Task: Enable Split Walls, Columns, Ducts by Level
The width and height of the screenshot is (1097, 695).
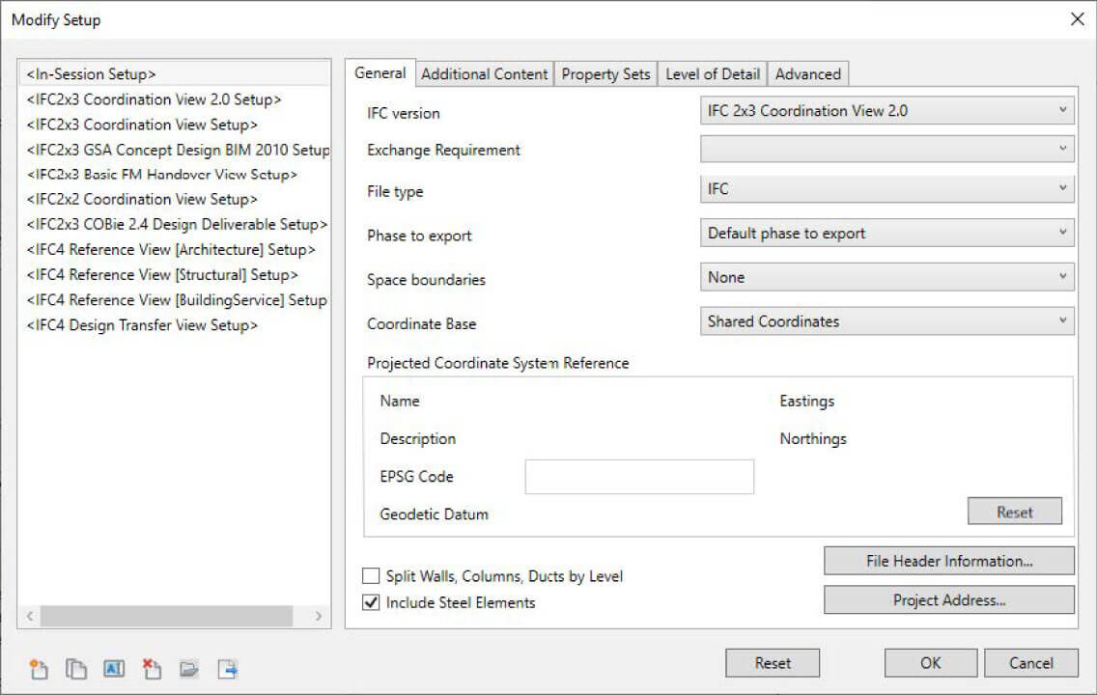Action: 371,576
